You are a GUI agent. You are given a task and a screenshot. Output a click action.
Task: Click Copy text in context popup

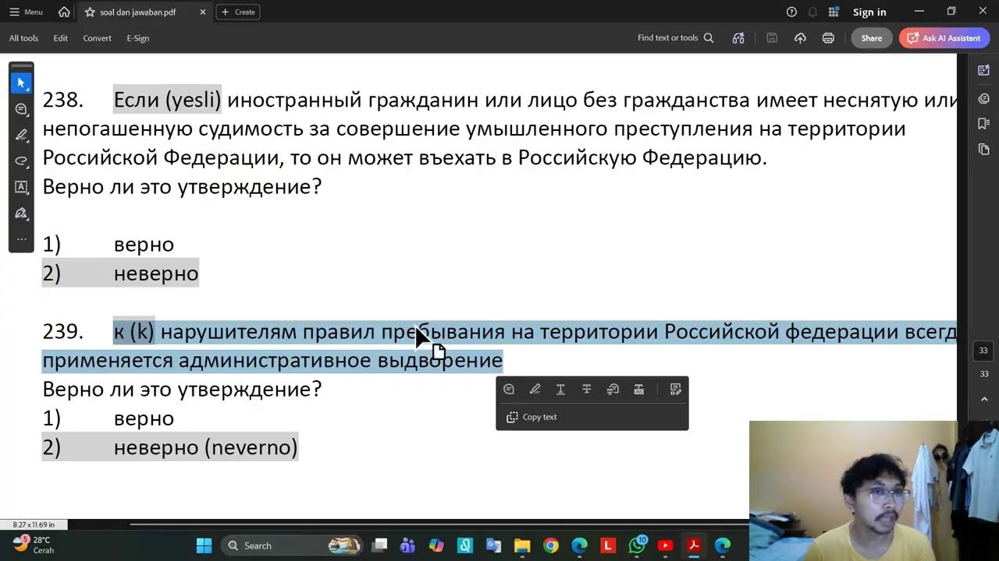click(531, 417)
